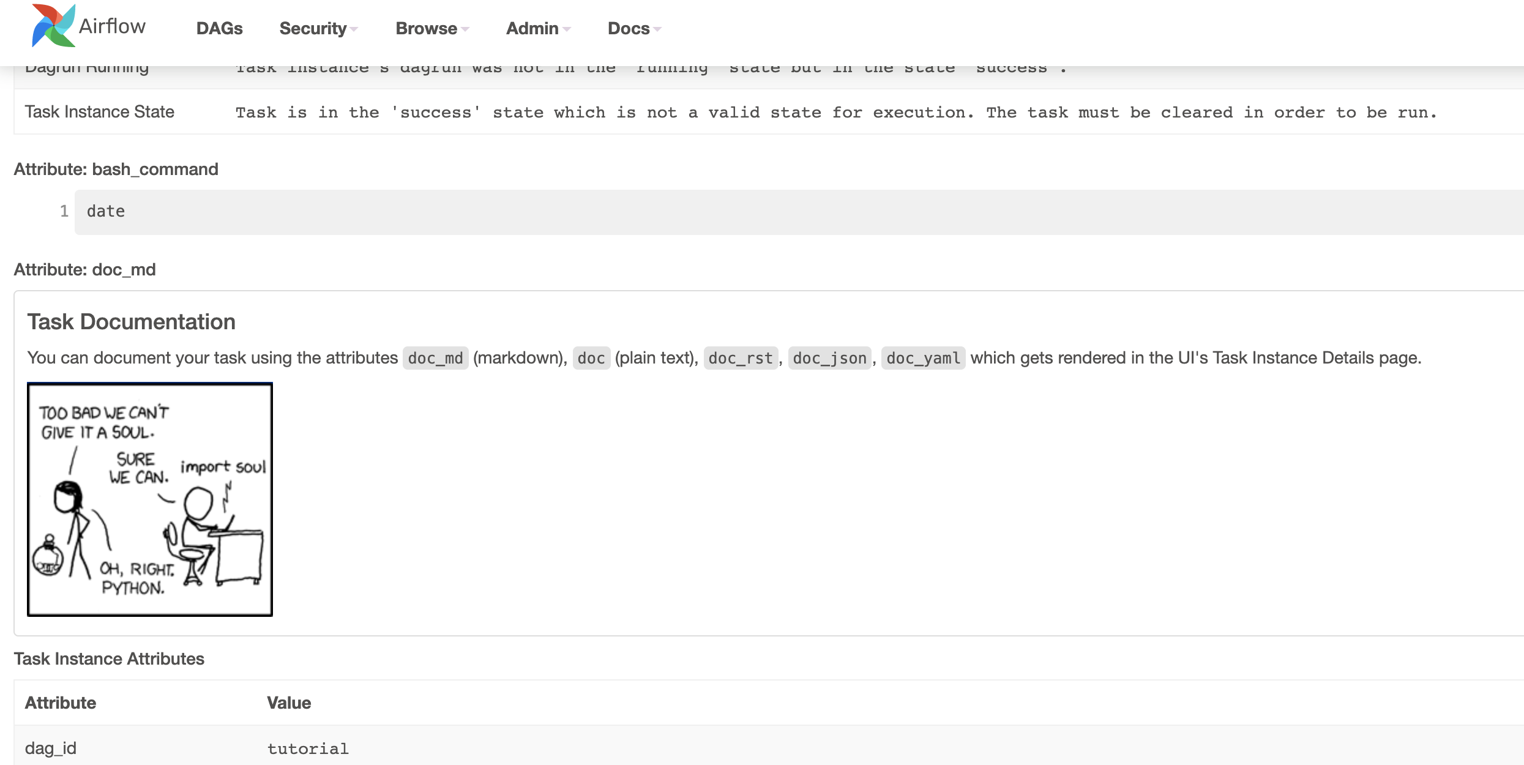Screen dimensions: 1524x765
Task: Click the doc_yaml inline code chip
Action: [x=923, y=358]
